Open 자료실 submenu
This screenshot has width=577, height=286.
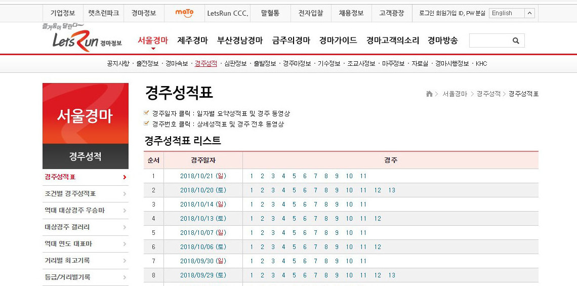coord(420,64)
